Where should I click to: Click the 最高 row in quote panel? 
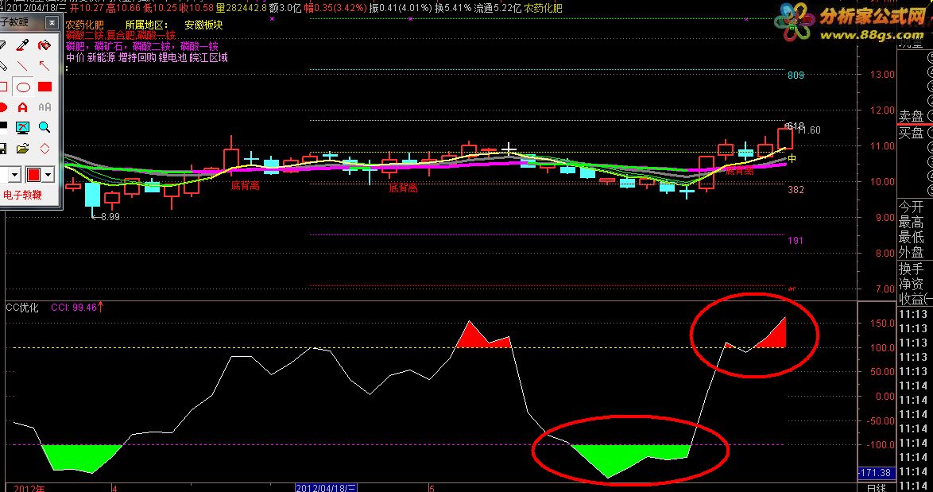point(912,223)
